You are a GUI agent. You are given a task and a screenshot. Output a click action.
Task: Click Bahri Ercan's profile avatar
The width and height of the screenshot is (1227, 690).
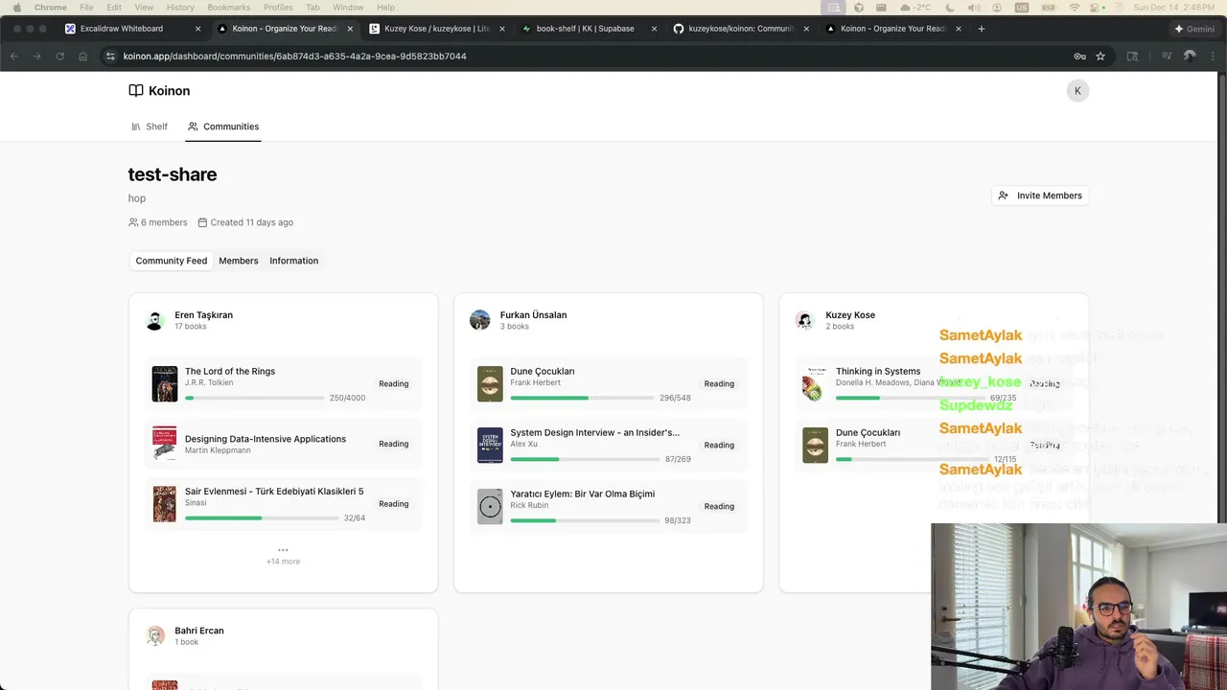point(155,636)
